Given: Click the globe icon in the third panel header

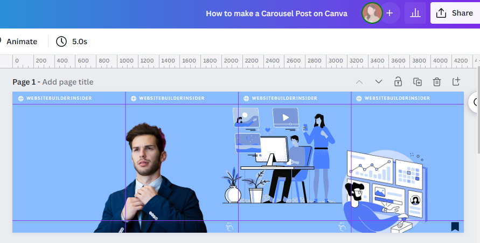Looking at the screenshot, I should 246,98.
